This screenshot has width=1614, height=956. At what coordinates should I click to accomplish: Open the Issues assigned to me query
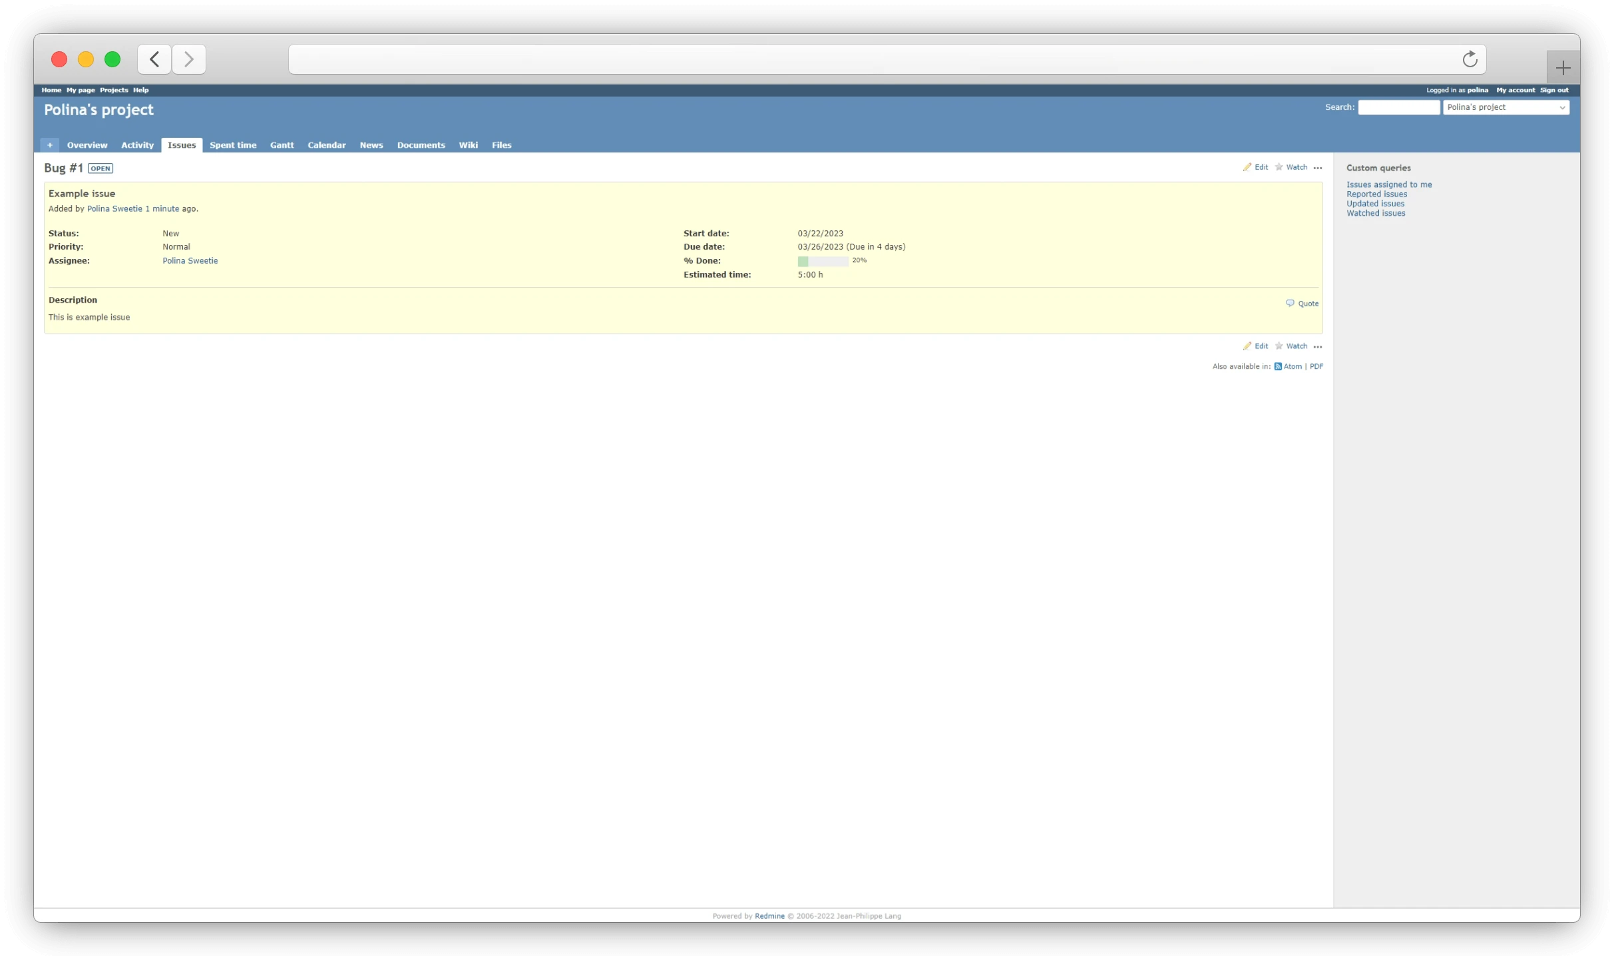click(1389, 184)
